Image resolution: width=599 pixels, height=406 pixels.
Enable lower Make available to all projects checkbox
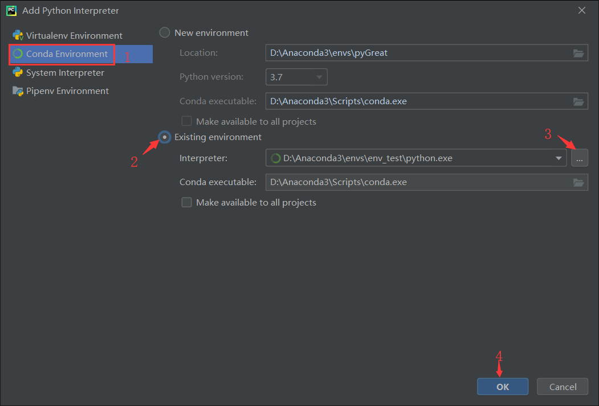coord(186,202)
